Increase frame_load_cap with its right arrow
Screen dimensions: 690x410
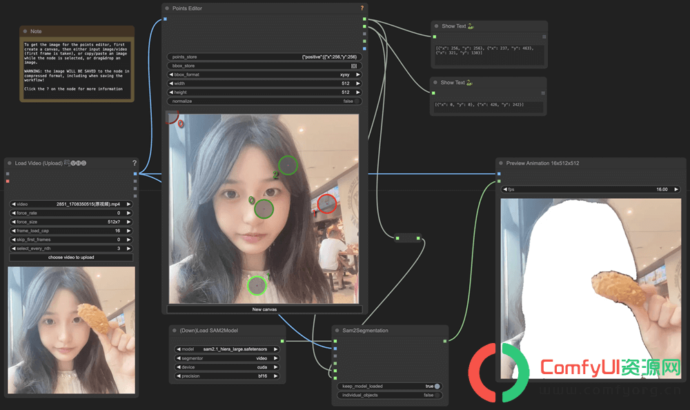coord(128,231)
